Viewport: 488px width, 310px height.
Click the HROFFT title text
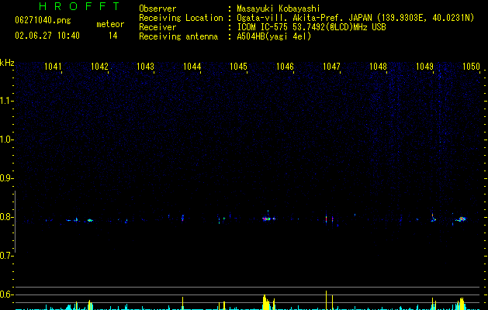[79, 6]
